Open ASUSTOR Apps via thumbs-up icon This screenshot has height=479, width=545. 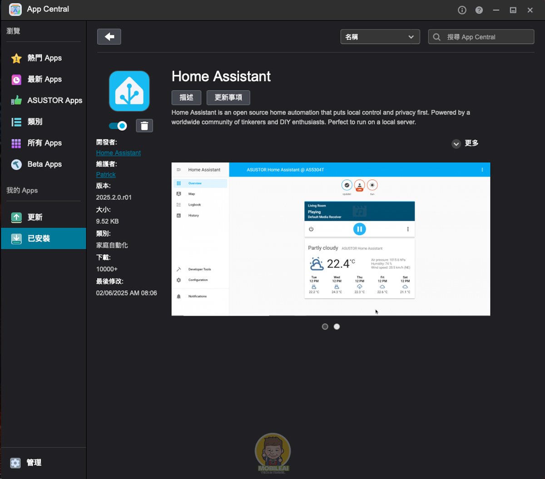click(x=16, y=100)
